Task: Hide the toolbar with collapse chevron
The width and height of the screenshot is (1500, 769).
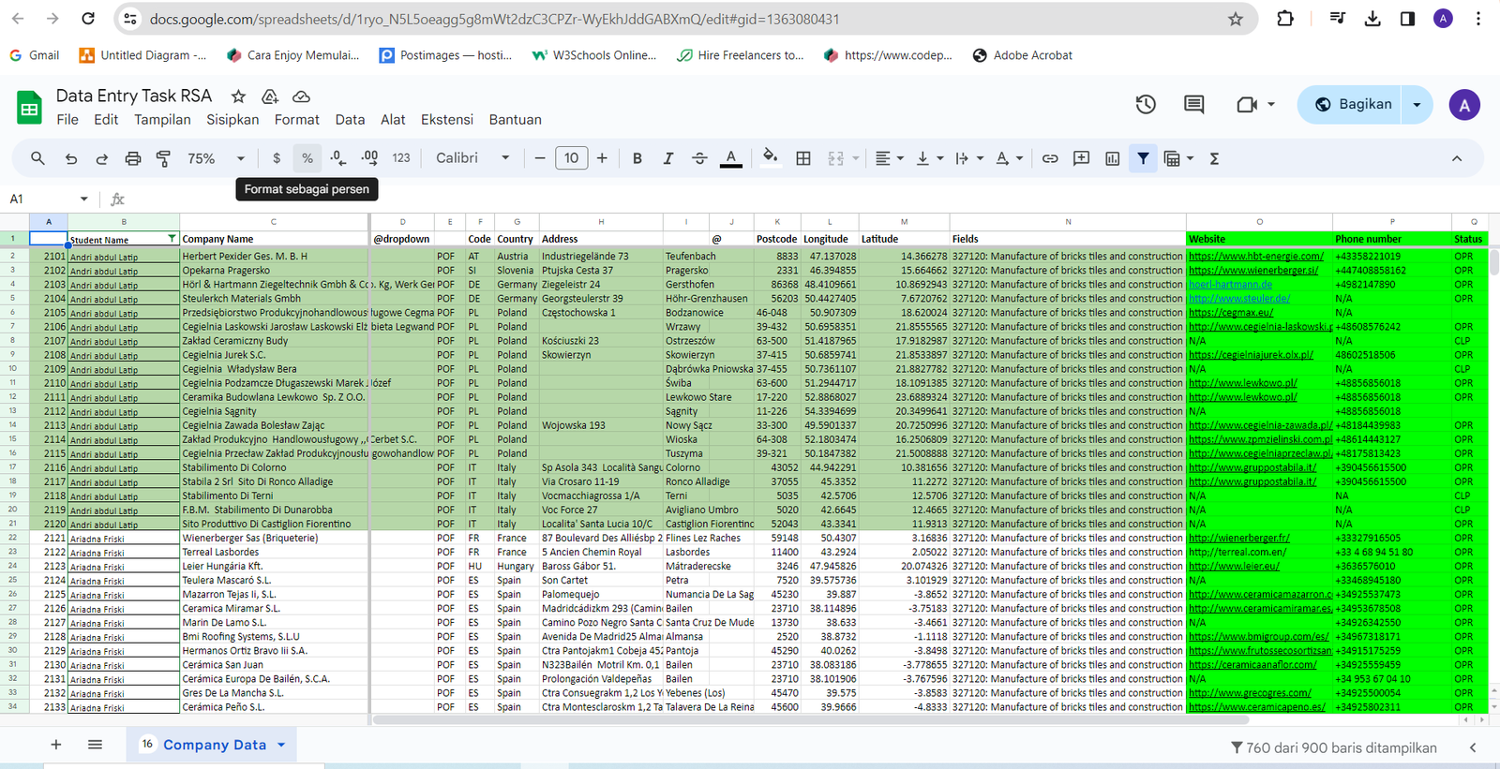Action: 1457,158
